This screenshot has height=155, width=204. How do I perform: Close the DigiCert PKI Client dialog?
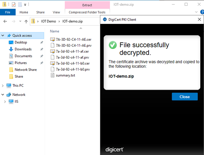(x=199, y=19)
